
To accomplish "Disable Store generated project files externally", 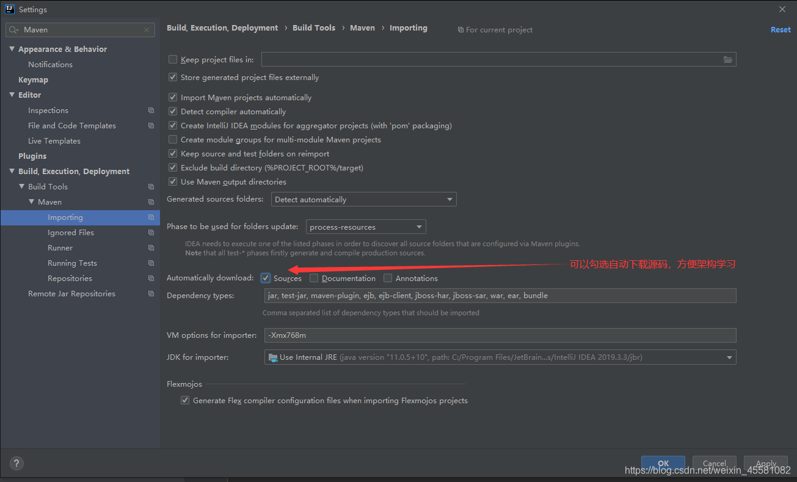I will point(173,78).
